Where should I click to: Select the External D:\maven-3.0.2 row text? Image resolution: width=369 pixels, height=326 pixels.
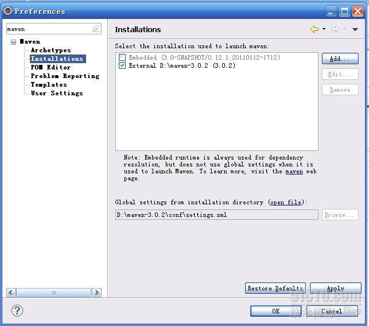point(182,65)
